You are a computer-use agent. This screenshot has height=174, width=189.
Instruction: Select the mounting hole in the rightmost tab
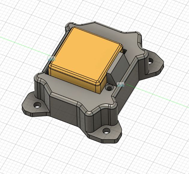[150, 61]
